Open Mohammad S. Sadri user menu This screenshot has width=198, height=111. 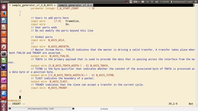(x=182, y=2)
